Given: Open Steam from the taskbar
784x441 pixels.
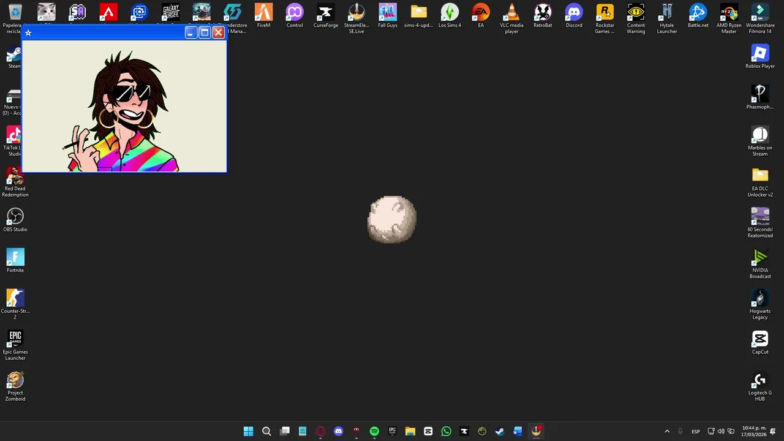Looking at the screenshot, I should (x=500, y=431).
